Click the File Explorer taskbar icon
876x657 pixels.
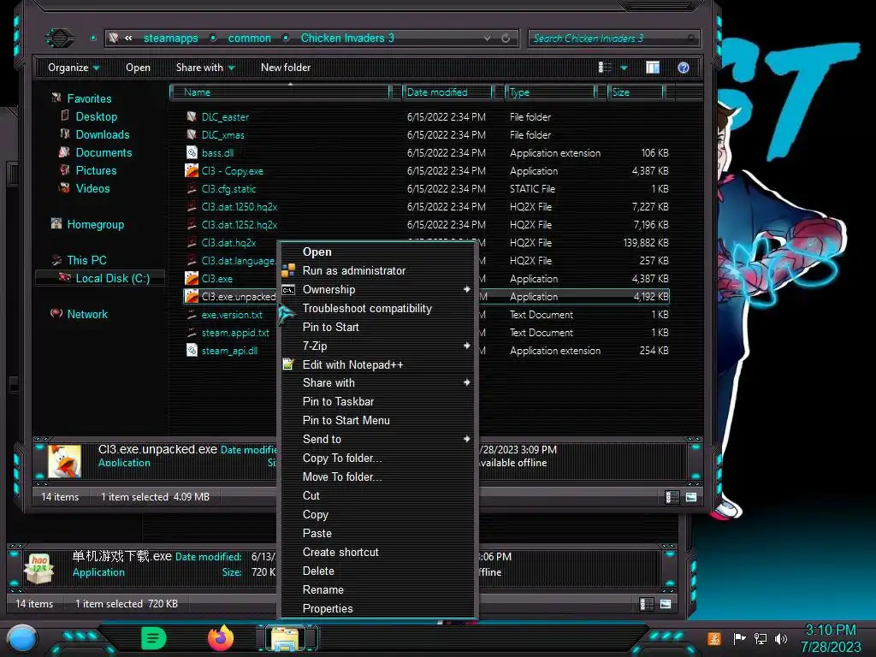[286, 638]
